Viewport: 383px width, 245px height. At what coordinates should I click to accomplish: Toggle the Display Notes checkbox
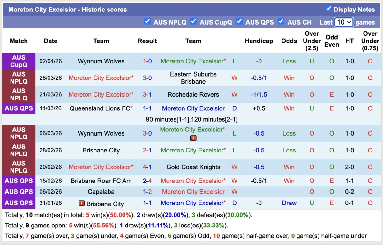tap(328, 9)
